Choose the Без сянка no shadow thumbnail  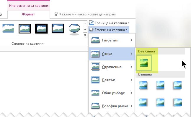144,63
